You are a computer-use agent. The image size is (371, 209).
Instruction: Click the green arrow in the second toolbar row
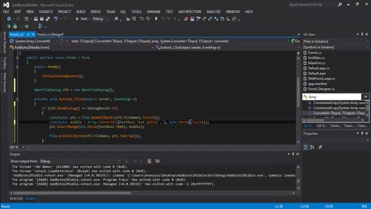click(27, 26)
